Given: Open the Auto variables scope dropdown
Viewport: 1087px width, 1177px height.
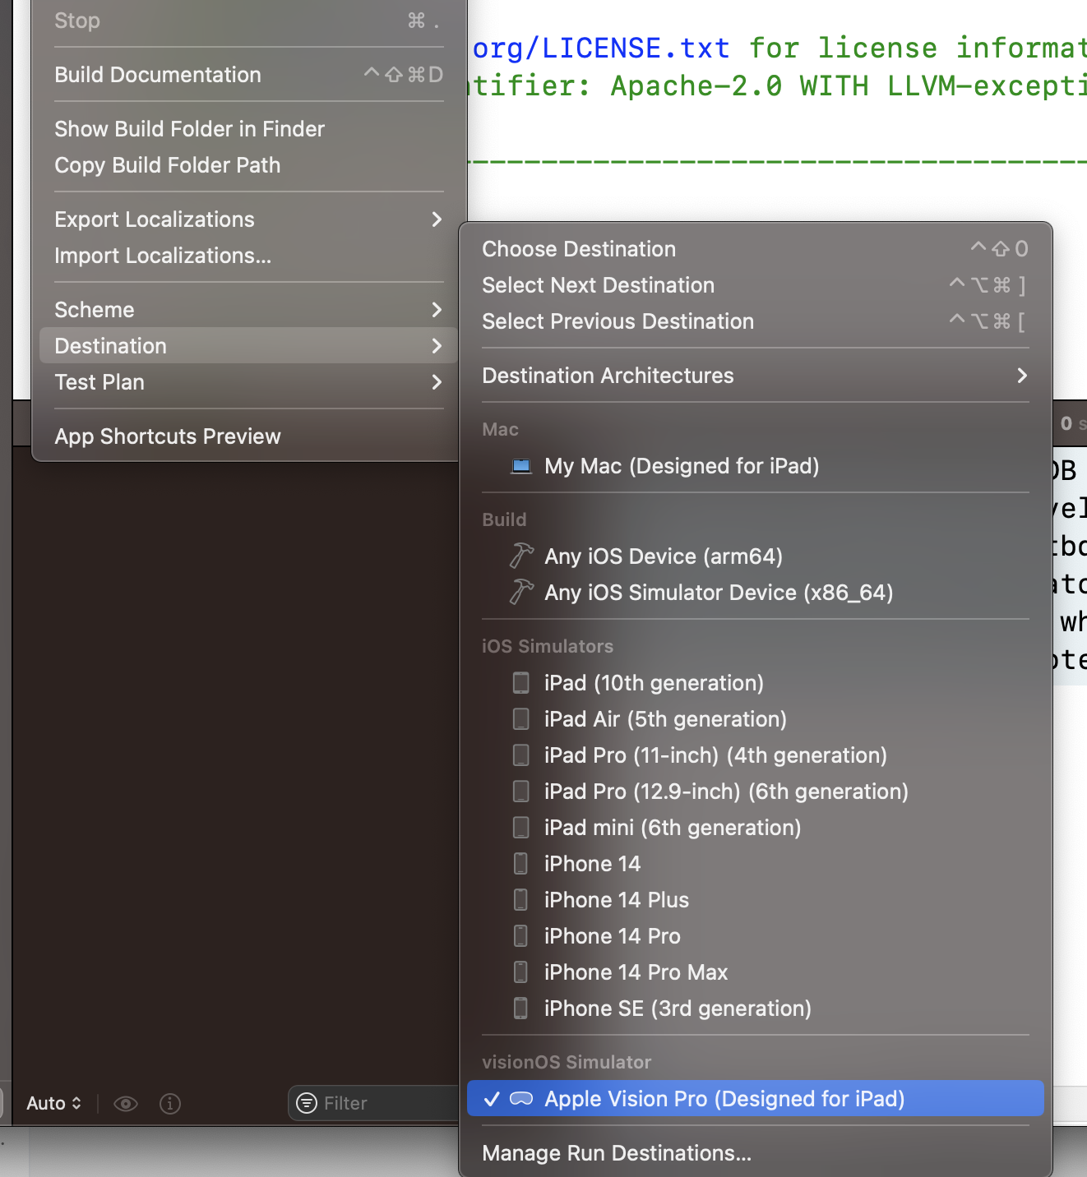Looking at the screenshot, I should tap(53, 1103).
